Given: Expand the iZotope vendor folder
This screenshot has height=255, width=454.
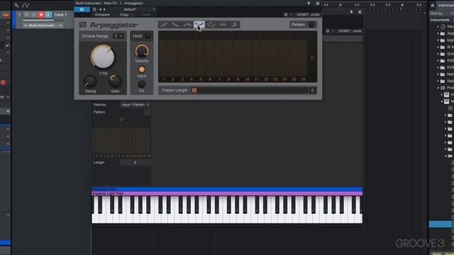Looking at the screenshot, I should coord(438,54).
